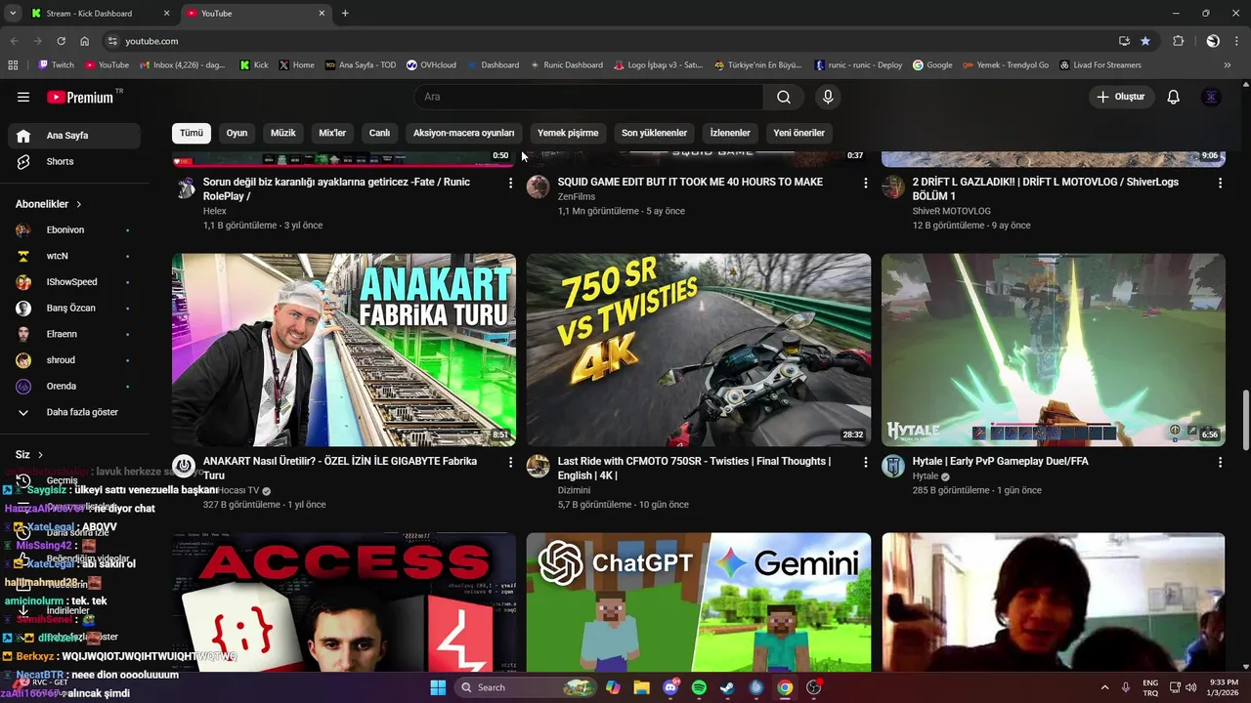View site information icon in address bar
The width and height of the screenshot is (1251, 703).
pyautogui.click(x=112, y=41)
